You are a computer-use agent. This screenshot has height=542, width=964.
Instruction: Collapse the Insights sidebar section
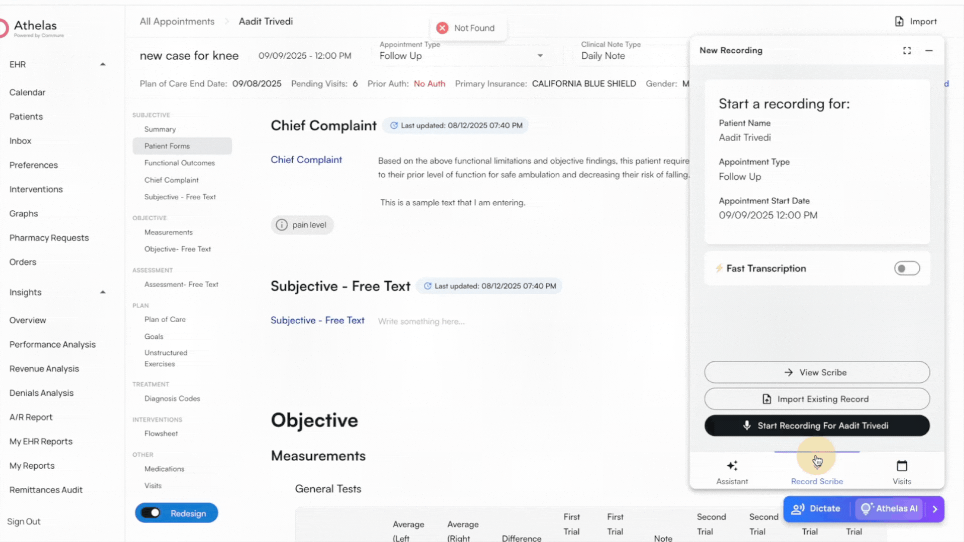pyautogui.click(x=103, y=292)
